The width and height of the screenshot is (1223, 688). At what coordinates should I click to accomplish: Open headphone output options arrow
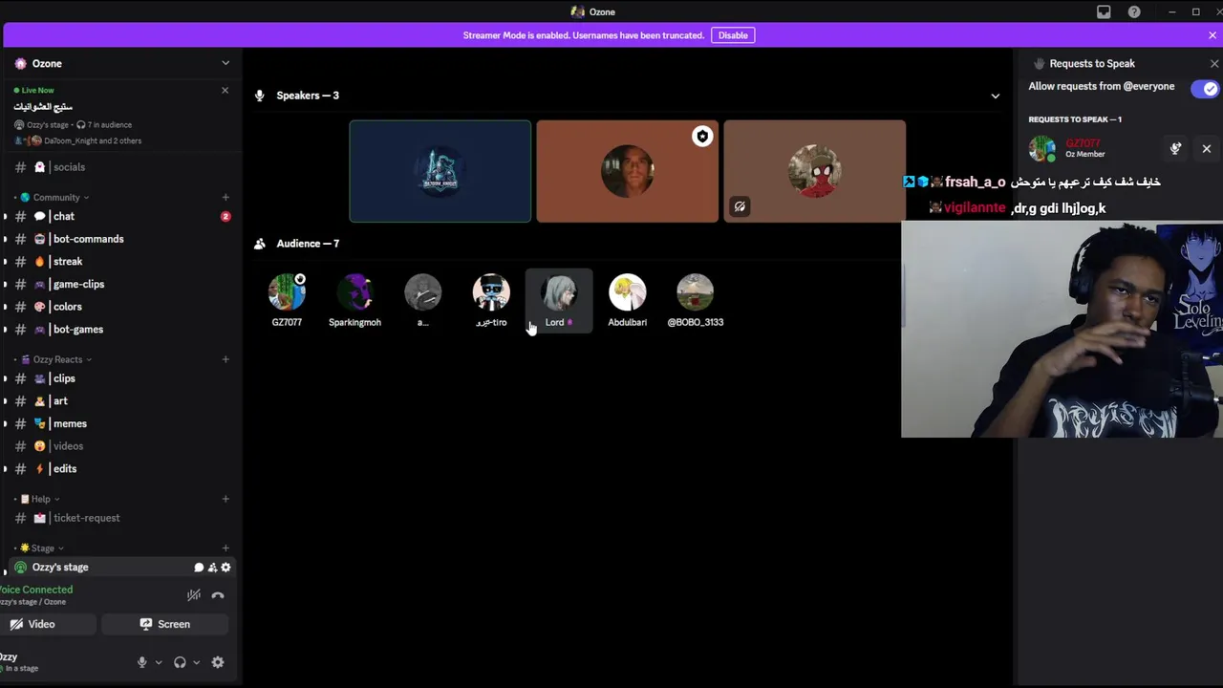click(x=197, y=662)
